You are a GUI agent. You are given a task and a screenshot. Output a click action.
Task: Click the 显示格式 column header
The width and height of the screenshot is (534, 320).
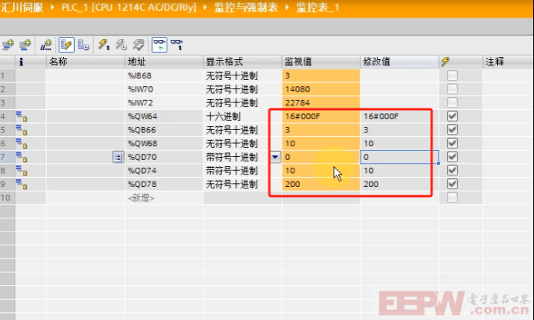[243, 62]
